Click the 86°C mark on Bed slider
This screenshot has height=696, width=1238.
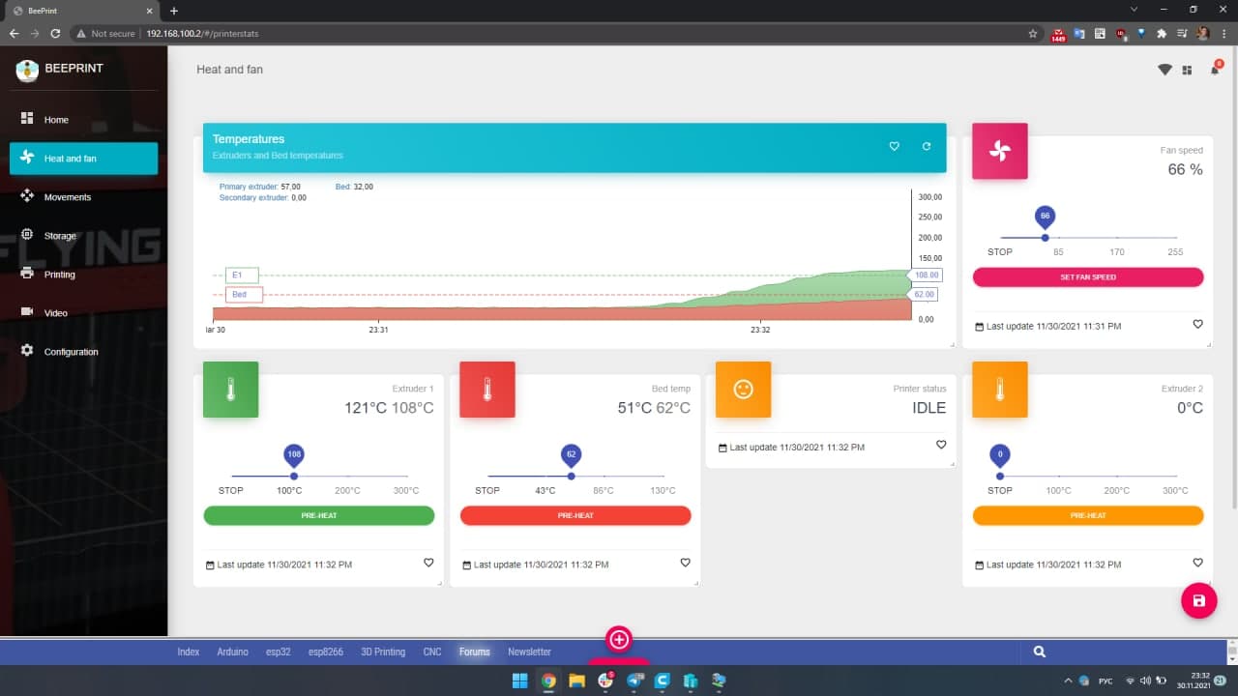[x=604, y=491]
